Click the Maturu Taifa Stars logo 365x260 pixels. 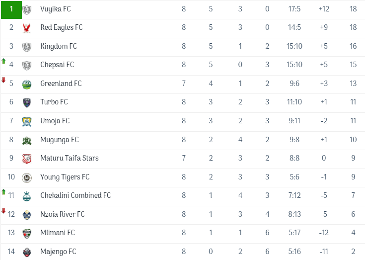pos(27,159)
